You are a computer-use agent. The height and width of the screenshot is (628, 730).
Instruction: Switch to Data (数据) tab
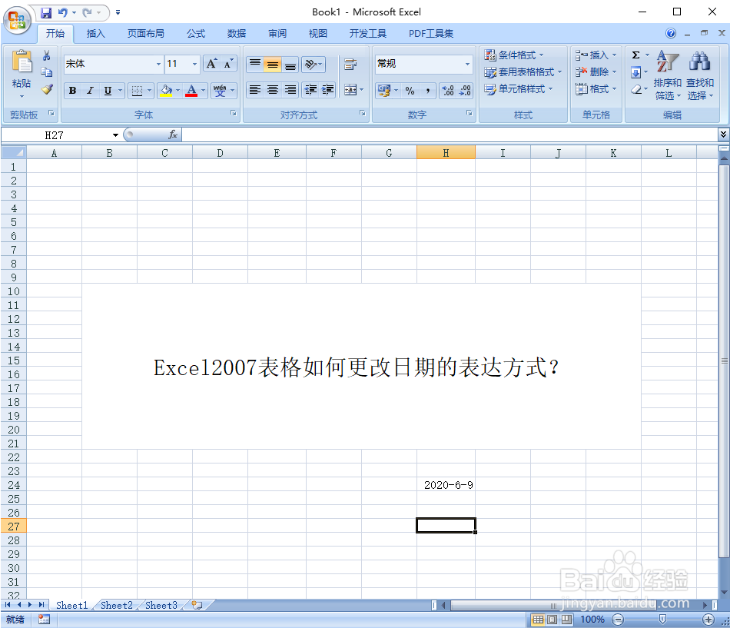(237, 34)
